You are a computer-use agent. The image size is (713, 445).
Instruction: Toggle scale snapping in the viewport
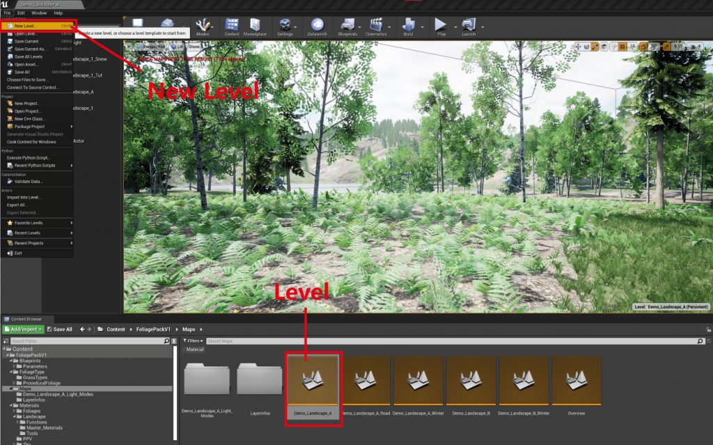click(667, 47)
